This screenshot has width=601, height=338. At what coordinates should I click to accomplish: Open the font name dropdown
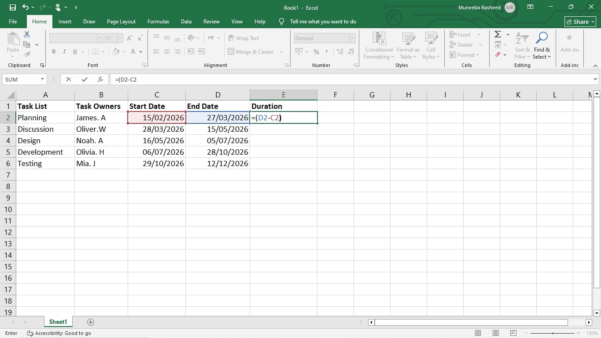100,38
